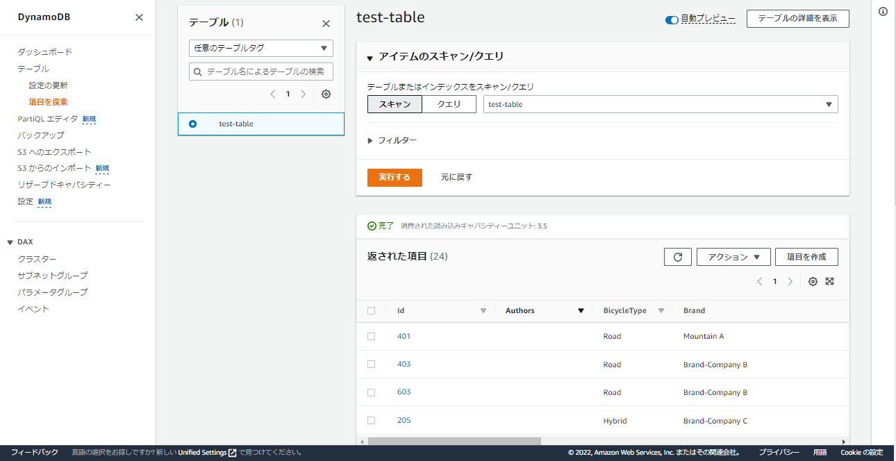Open DAX Subnet groups sidebar item
The height and width of the screenshot is (461, 896).
point(52,276)
